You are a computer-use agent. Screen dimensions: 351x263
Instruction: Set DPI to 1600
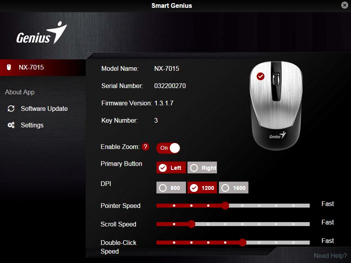click(x=233, y=188)
